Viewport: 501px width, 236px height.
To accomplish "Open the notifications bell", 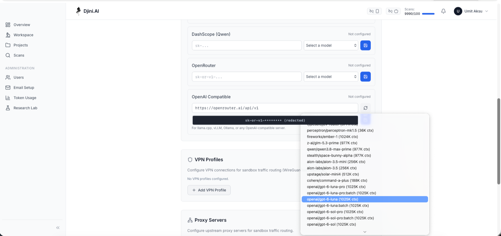I will tap(443, 11).
